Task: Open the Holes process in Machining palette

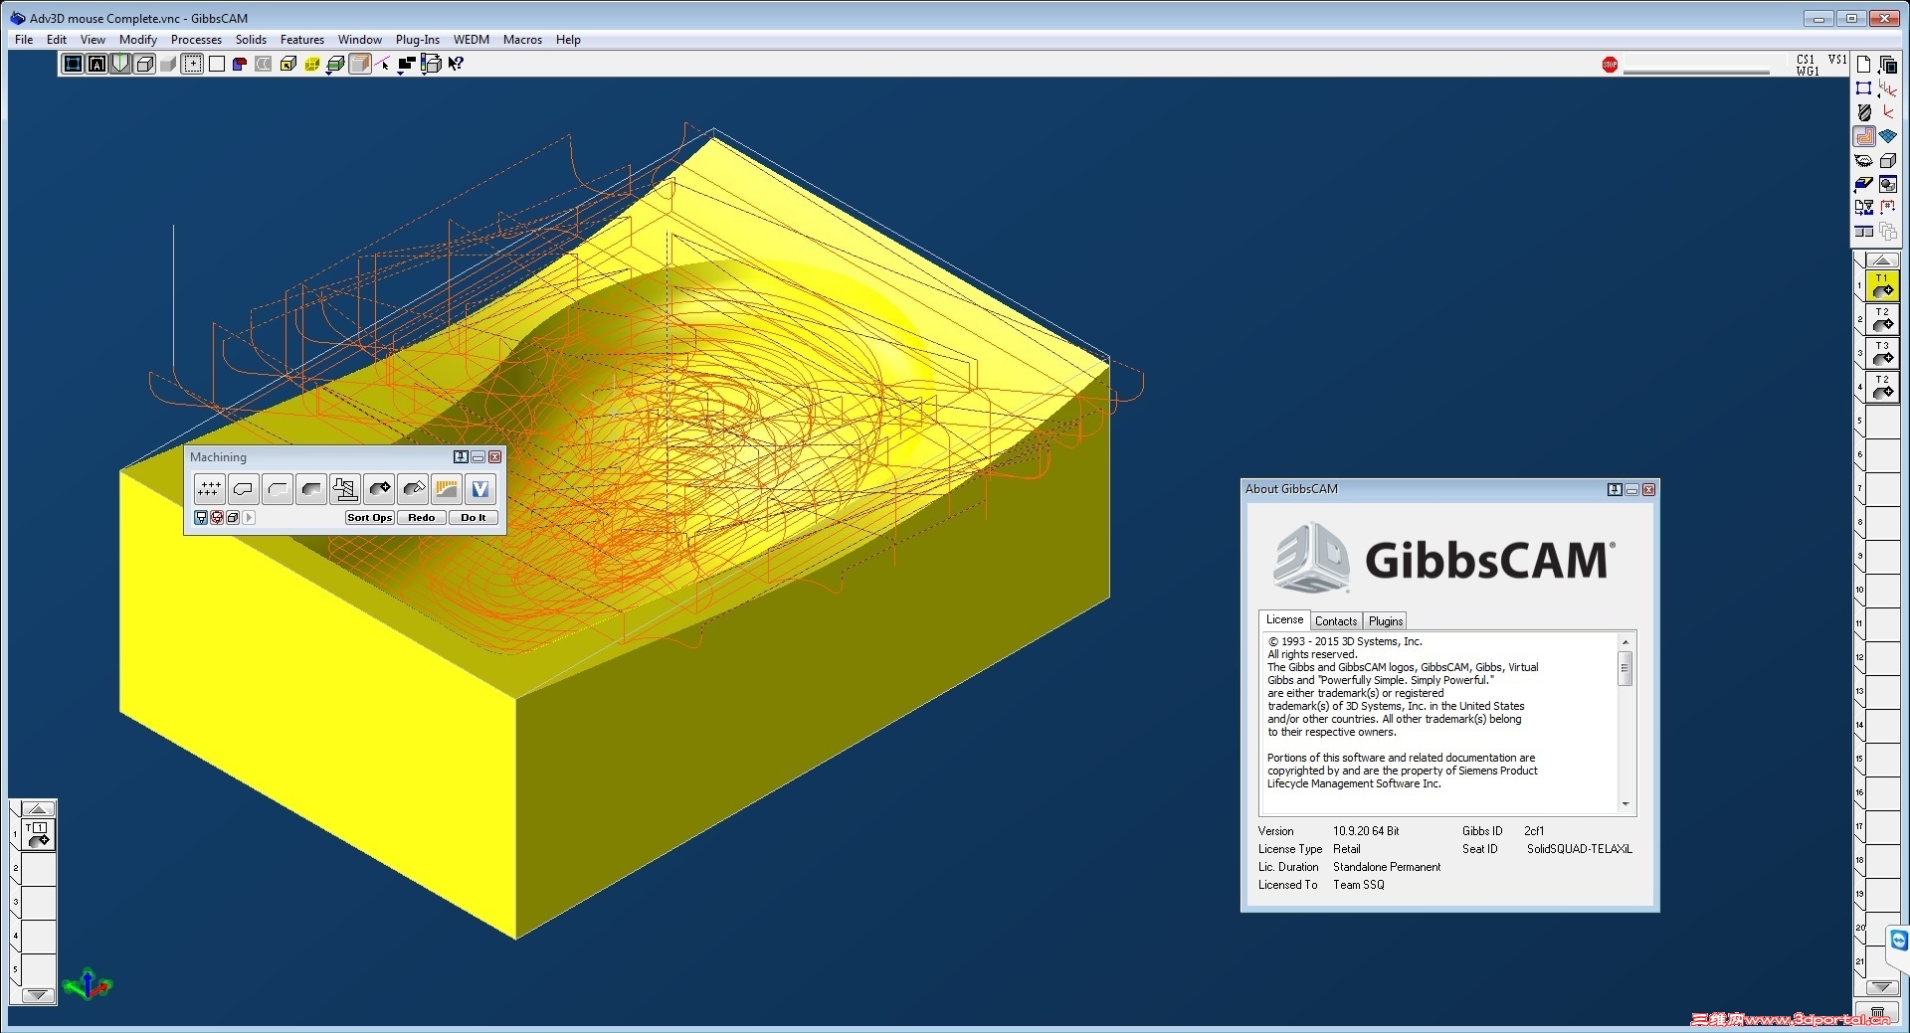Action: coord(209,488)
